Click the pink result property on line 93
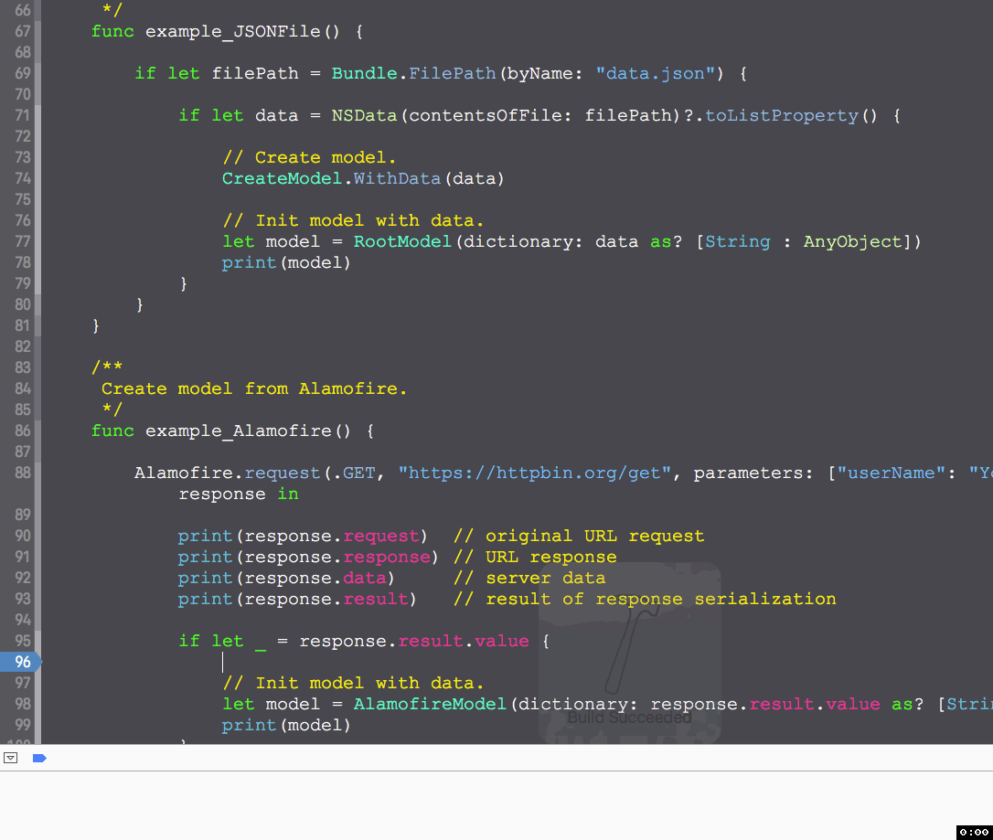The width and height of the screenshot is (993, 840). coord(376,599)
